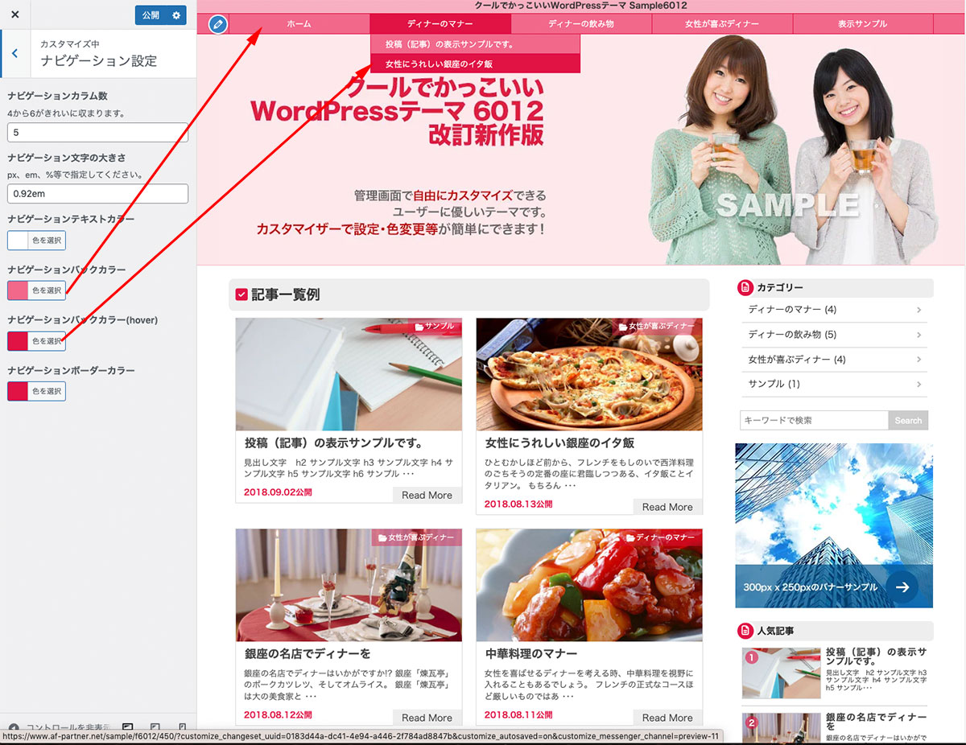Open ナビゲーションテキストカラー color picker
The width and height of the screenshot is (966, 745).
[x=36, y=240]
